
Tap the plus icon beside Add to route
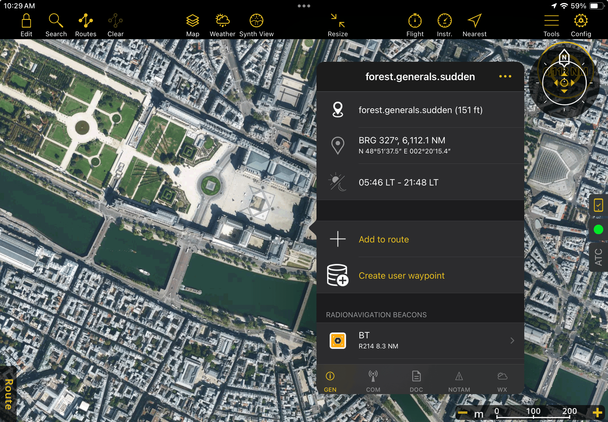coord(338,239)
